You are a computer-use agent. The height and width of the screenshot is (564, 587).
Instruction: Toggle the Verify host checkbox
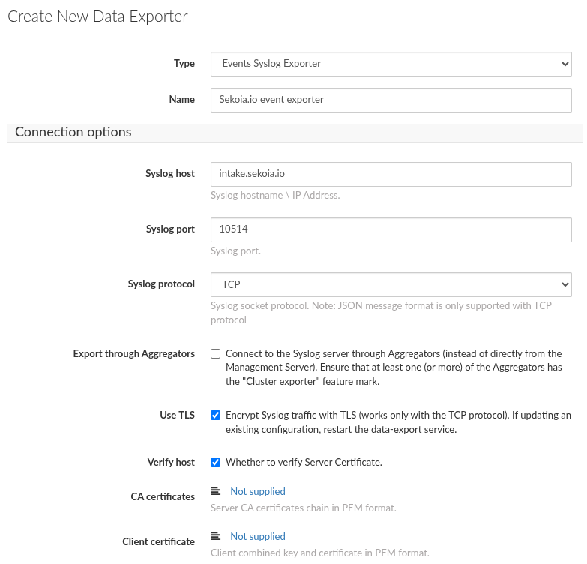click(x=215, y=462)
